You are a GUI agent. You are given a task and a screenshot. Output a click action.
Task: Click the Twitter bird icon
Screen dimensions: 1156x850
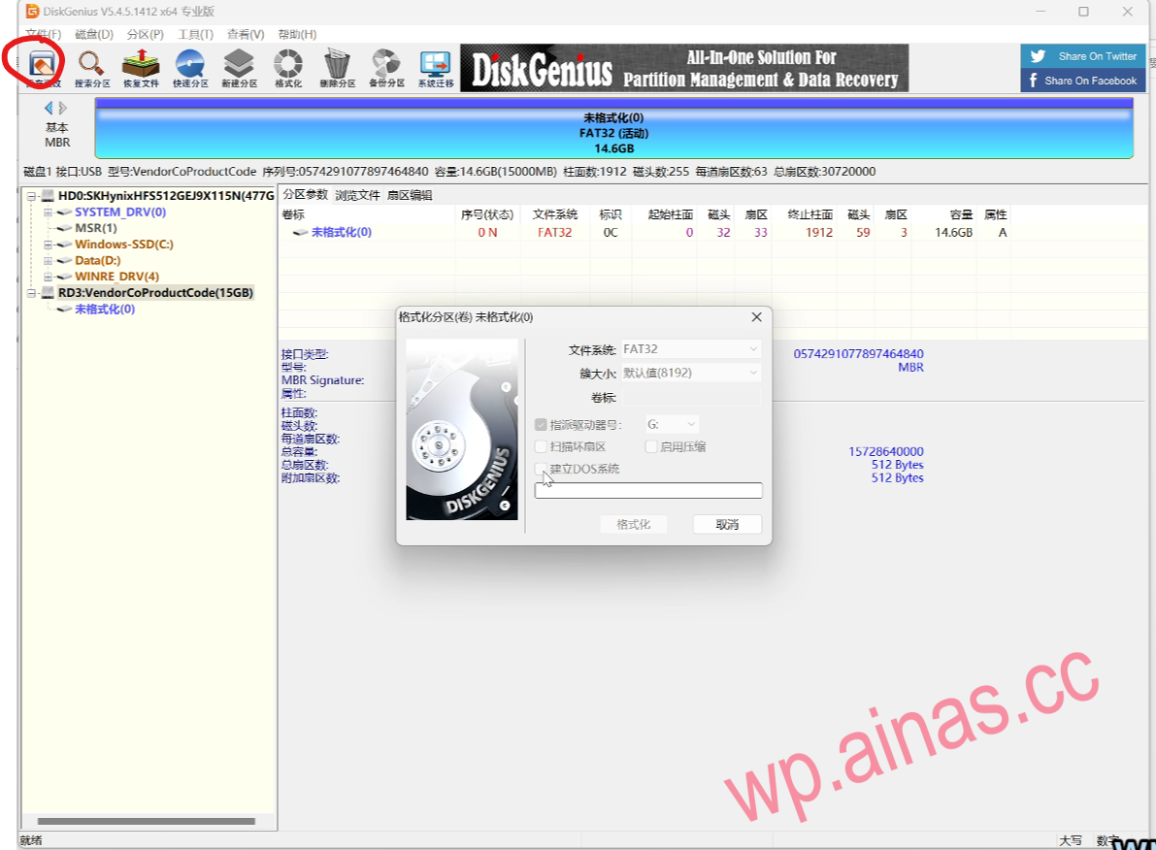point(1038,56)
